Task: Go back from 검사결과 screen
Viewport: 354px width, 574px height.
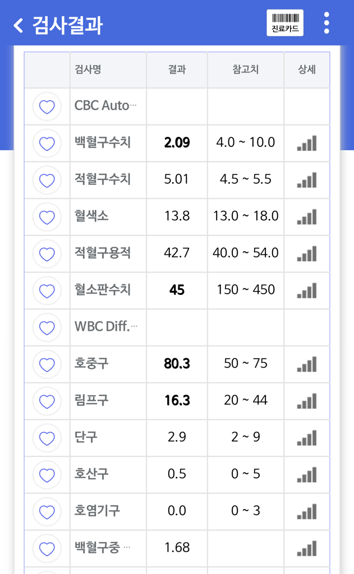Action: pos(19,25)
